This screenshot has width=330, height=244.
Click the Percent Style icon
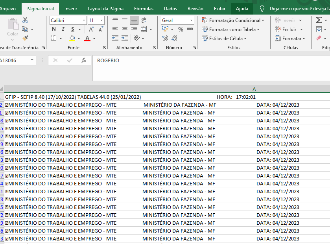point(181,29)
